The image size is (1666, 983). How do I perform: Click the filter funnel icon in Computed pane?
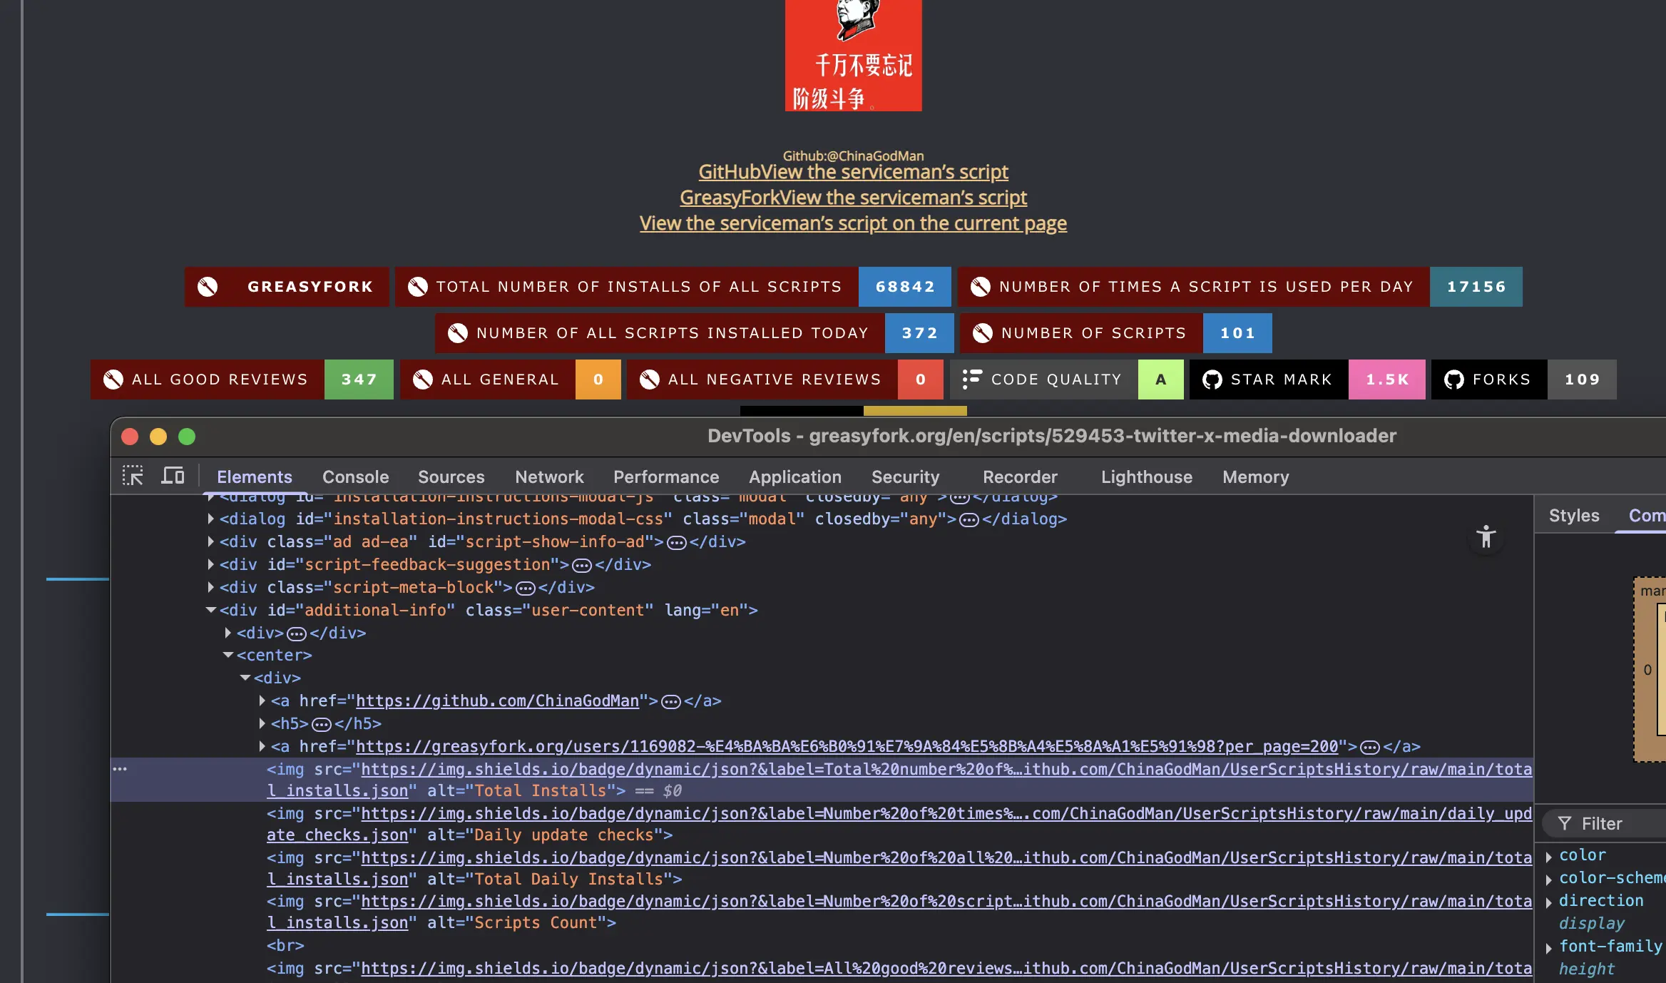(x=1565, y=824)
